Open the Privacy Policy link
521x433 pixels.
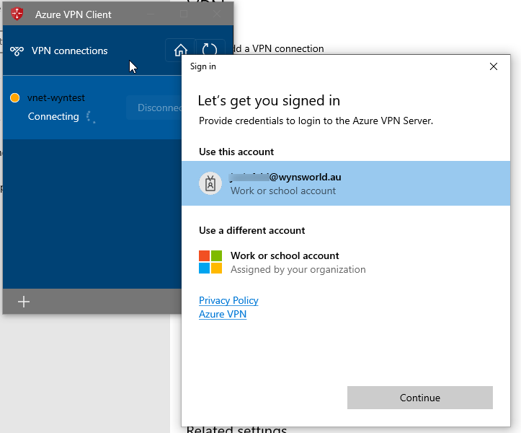click(x=228, y=300)
